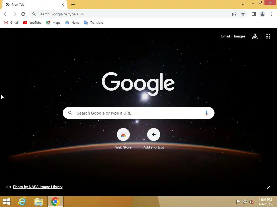Open the side panel icon
This screenshot has height=207, width=277.
(x=254, y=14)
